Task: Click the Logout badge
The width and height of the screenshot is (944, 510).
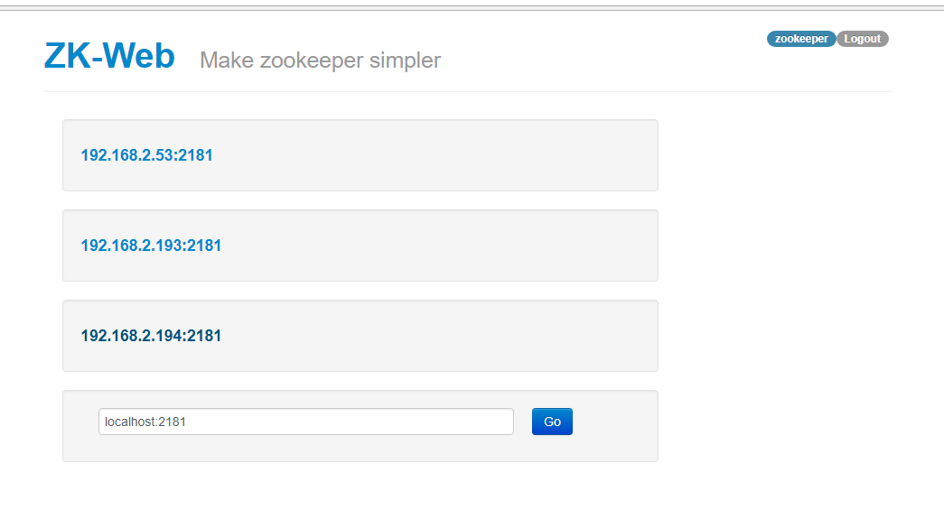Action: (862, 39)
